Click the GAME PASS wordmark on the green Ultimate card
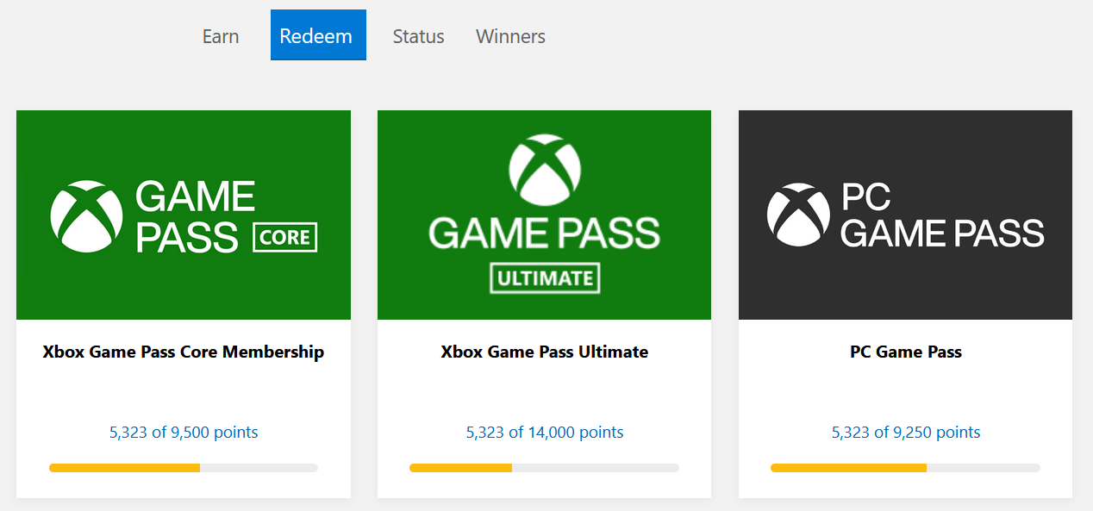 (x=544, y=231)
